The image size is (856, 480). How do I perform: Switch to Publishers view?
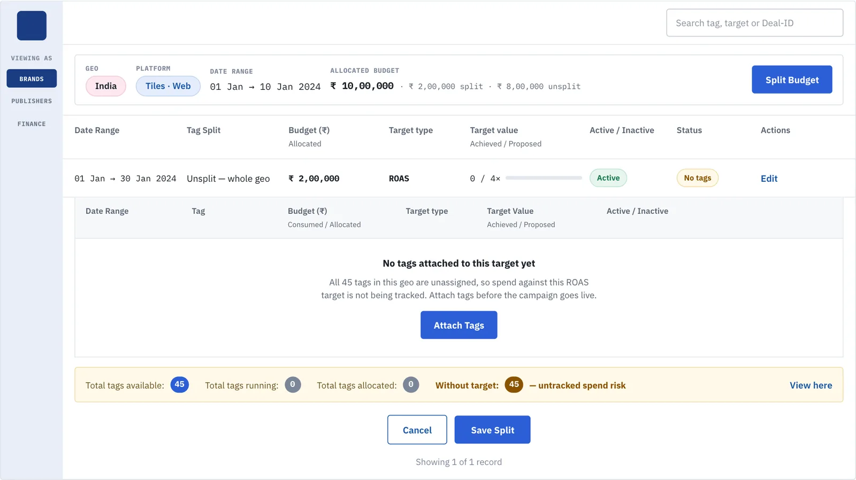click(32, 101)
